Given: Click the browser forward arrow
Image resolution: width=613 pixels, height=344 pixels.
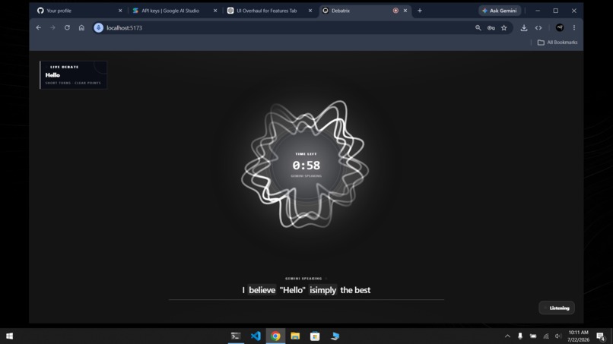Looking at the screenshot, I should tap(52, 28).
